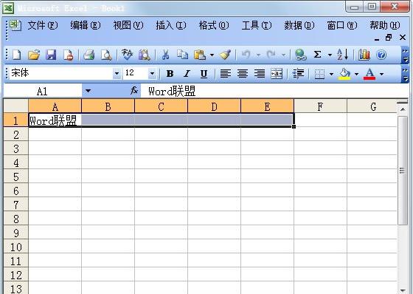This screenshot has height=294, width=413.
Task: Apply the red Font Color A
Action: [x=369, y=74]
